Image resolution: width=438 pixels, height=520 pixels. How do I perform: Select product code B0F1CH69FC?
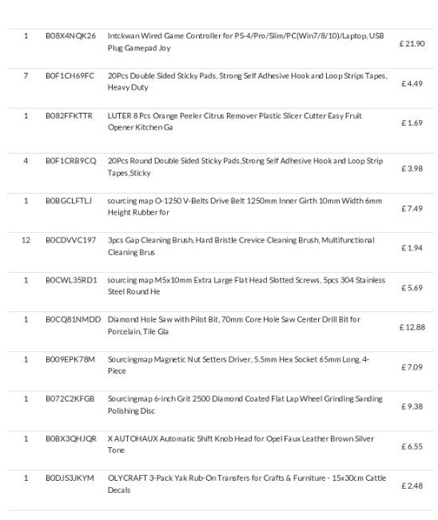70,76
